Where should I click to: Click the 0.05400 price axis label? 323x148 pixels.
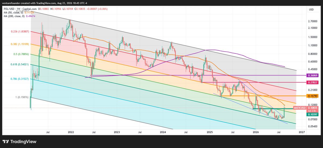[313, 126]
